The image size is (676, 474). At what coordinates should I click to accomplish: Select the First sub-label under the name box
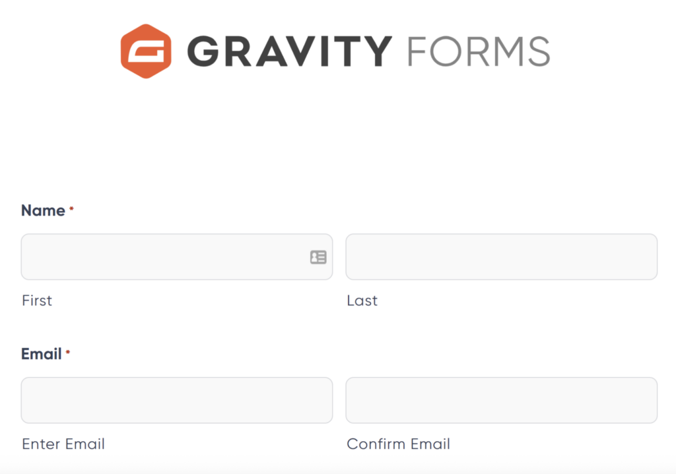point(36,301)
